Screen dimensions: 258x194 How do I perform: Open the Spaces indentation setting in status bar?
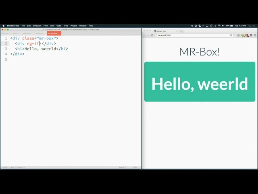(x=122, y=167)
